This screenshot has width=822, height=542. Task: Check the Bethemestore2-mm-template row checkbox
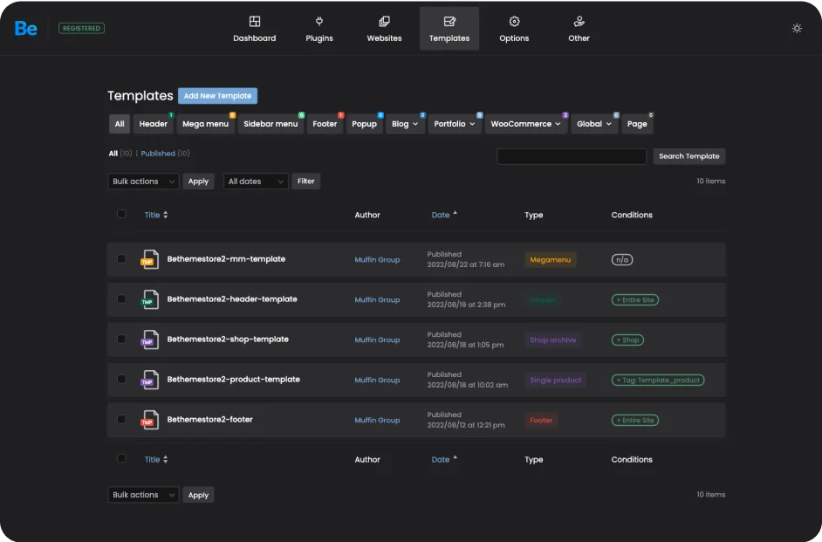[121, 259]
